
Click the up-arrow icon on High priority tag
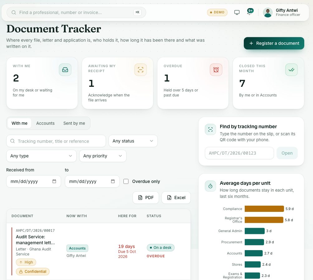21,262
